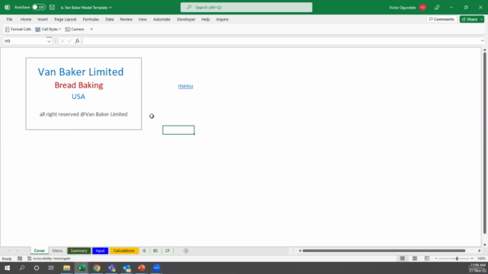Open the File menu
The height and width of the screenshot is (274, 488).
[10, 19]
